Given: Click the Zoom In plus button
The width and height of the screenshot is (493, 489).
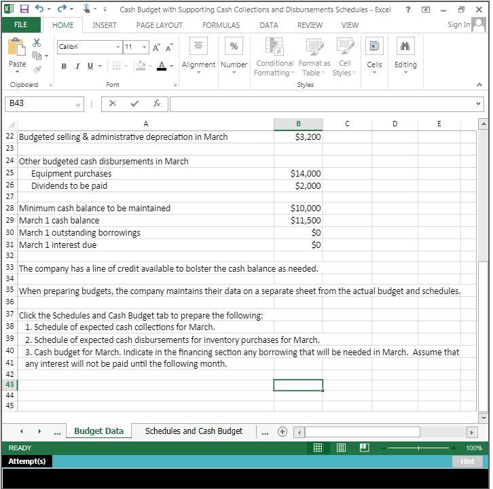Looking at the screenshot, I should click(x=454, y=448).
